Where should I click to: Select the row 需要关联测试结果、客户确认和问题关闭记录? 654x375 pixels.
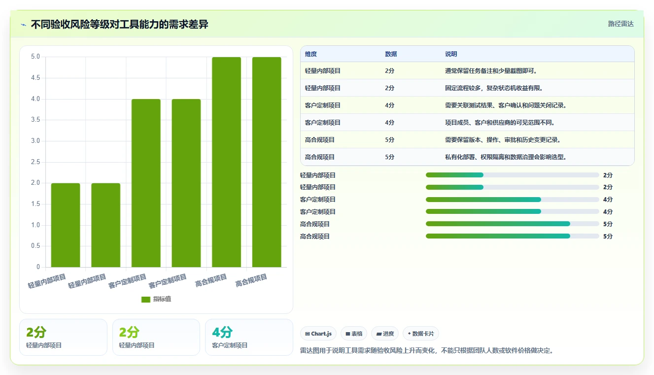point(467,105)
